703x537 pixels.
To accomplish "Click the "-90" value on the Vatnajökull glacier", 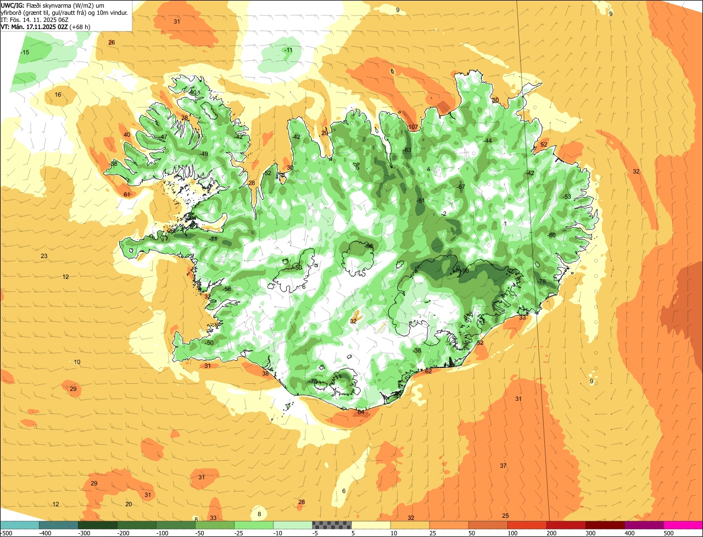I will [464, 271].
